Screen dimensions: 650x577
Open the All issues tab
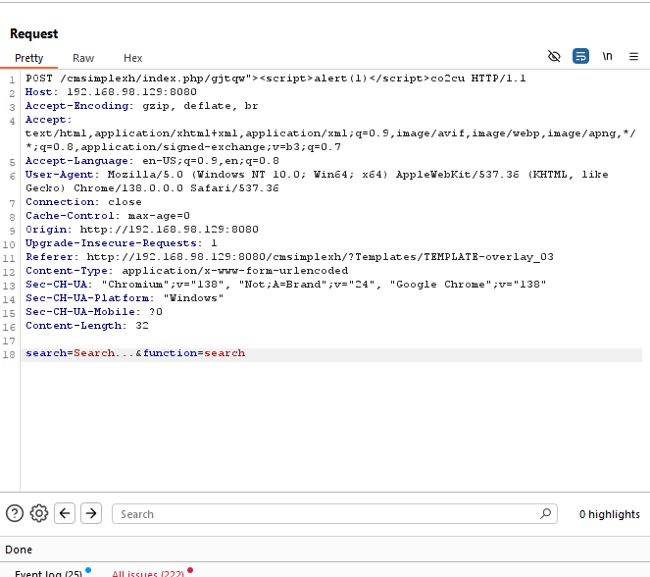pyautogui.click(x=148, y=573)
